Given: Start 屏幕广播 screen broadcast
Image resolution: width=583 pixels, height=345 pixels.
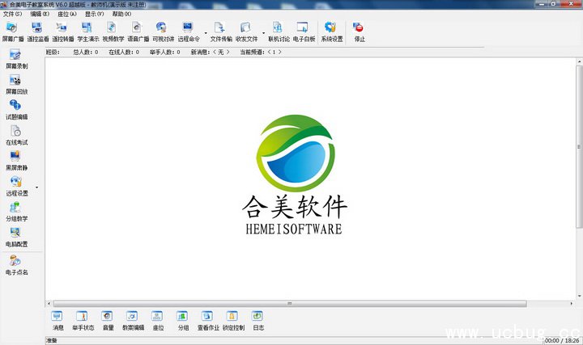Looking at the screenshot, I should [13, 32].
